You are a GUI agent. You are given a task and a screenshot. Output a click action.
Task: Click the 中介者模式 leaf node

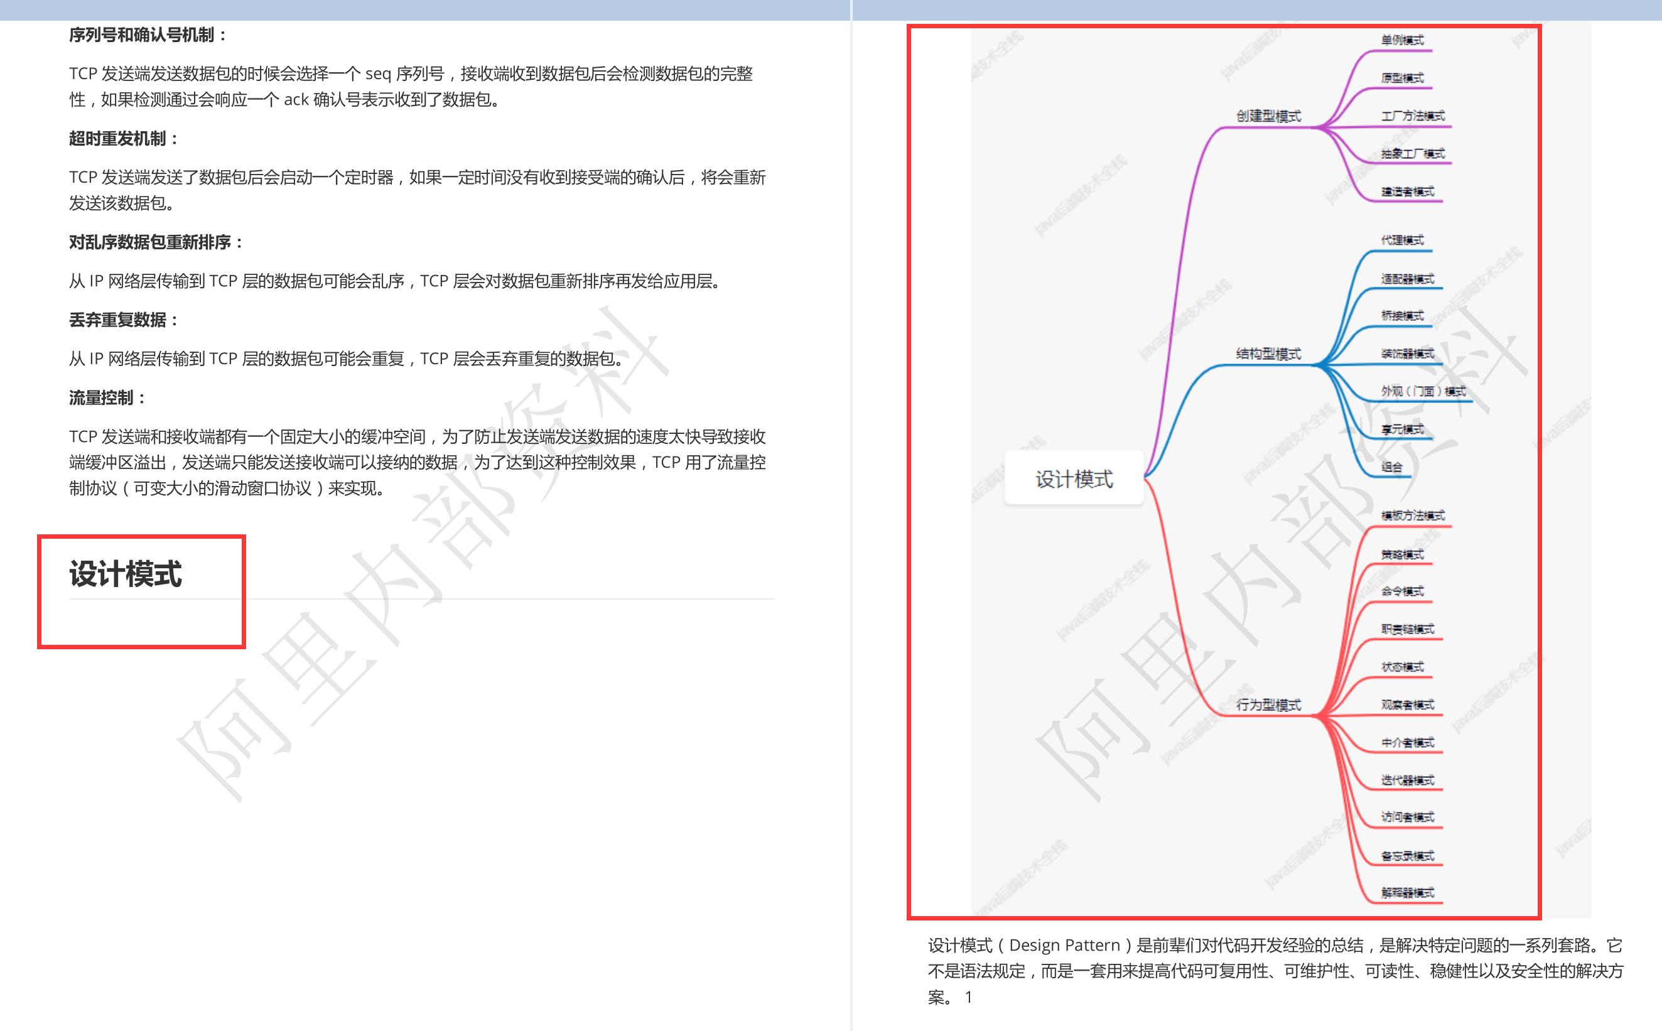point(1408,743)
